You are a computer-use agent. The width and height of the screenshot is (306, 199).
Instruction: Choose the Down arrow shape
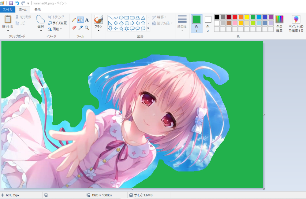tap(110, 29)
